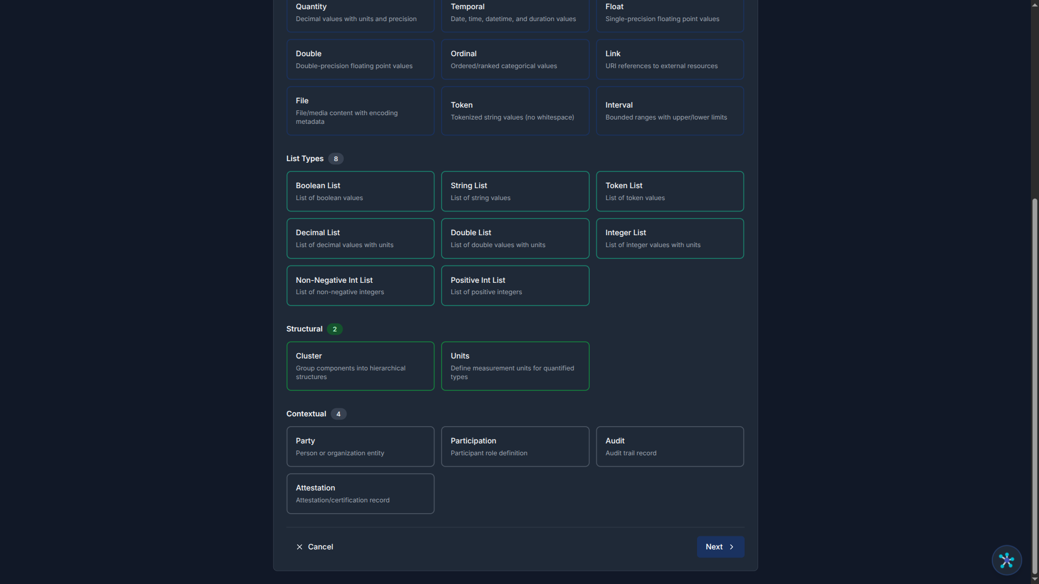
Task: Choose the Temporal date and time type
Action: tap(515, 12)
